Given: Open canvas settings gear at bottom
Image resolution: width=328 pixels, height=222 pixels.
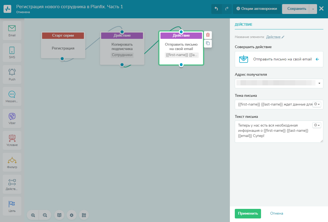Looking at the screenshot, I should tap(72, 215).
